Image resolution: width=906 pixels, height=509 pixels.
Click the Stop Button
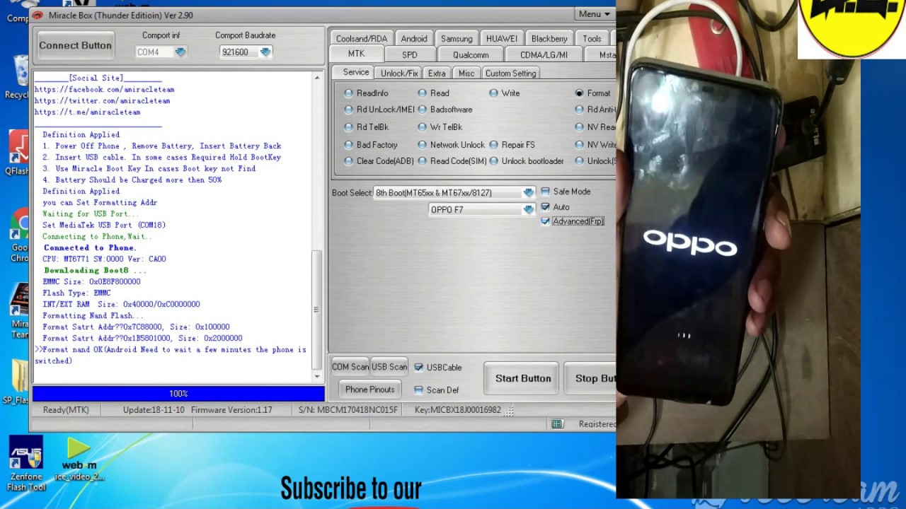coord(591,378)
